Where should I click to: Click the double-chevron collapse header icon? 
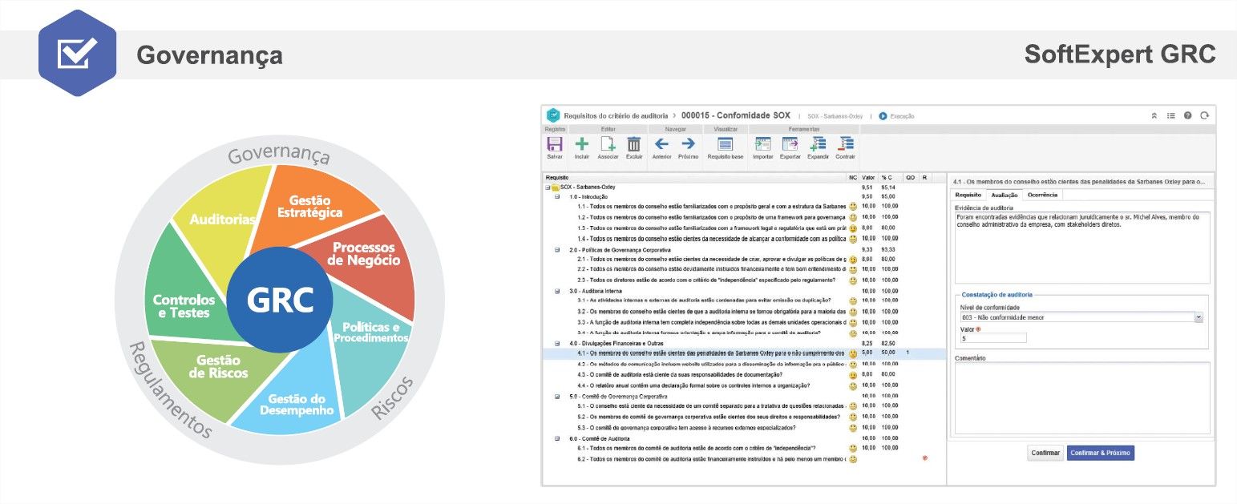pyautogui.click(x=1154, y=115)
